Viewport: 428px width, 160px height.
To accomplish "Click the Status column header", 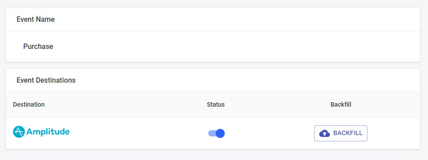I will click(x=216, y=104).
